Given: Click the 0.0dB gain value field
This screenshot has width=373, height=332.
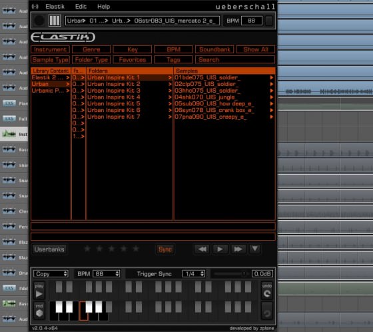Looking at the screenshot, I should click(262, 273).
